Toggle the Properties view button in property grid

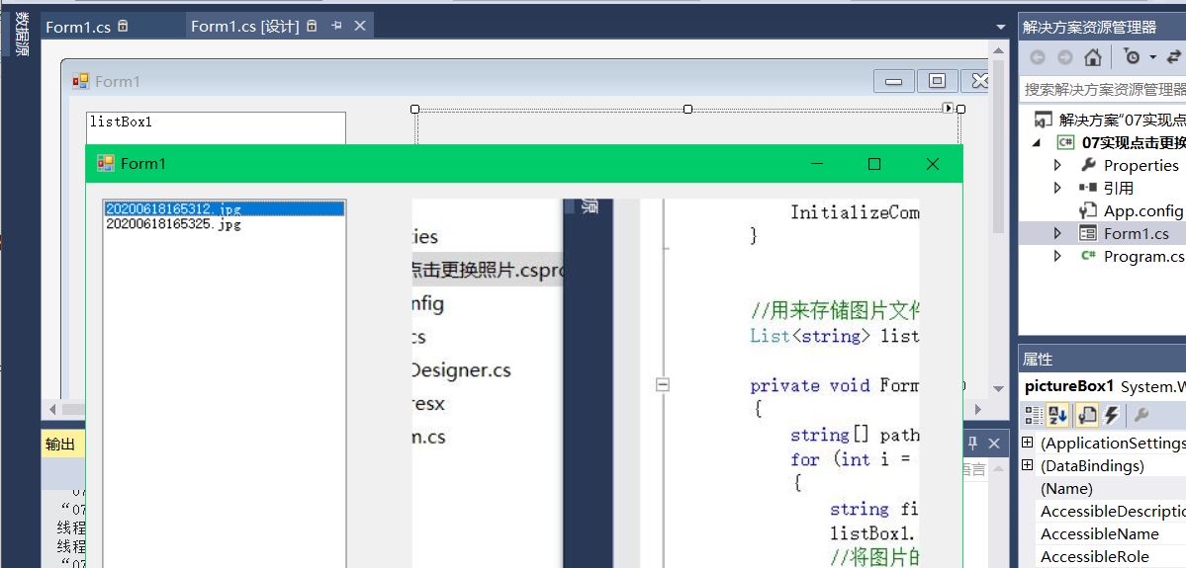[1085, 415]
